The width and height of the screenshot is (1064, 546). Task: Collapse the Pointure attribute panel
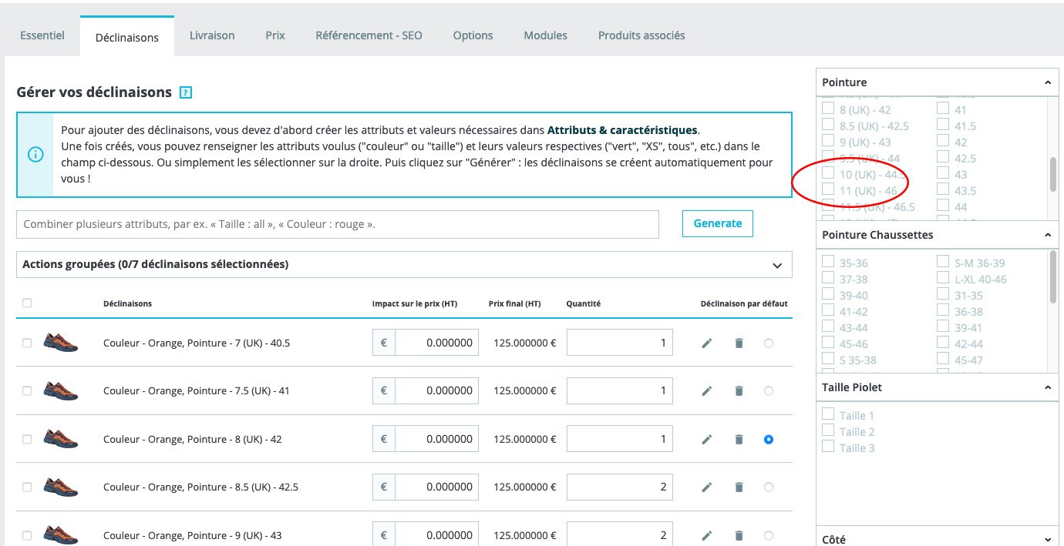1047,82
